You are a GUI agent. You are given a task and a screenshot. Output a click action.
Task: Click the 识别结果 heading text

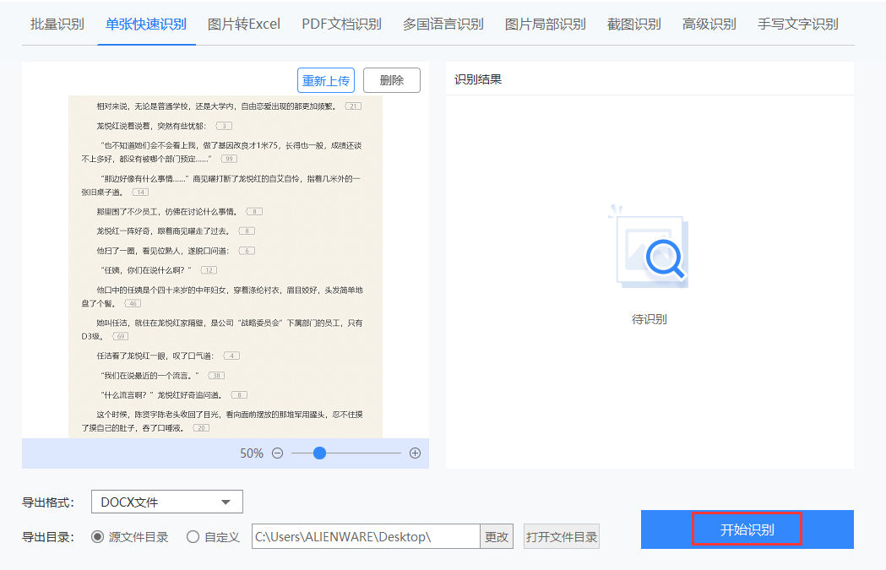point(478,79)
